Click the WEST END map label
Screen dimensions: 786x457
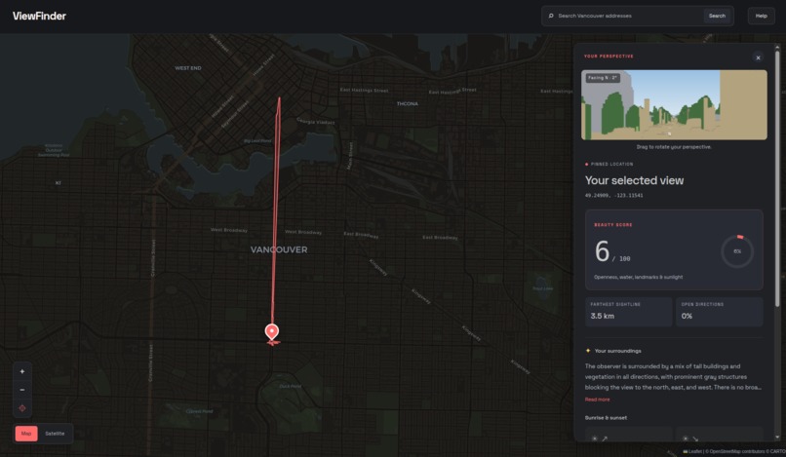[x=188, y=68]
